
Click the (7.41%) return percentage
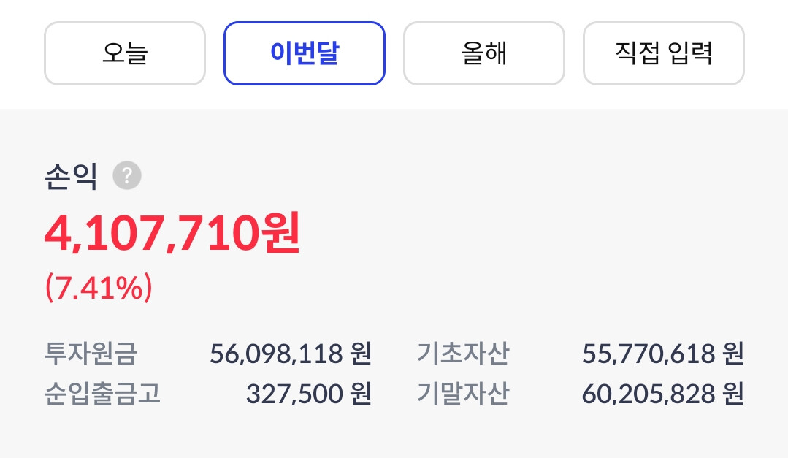[99, 287]
